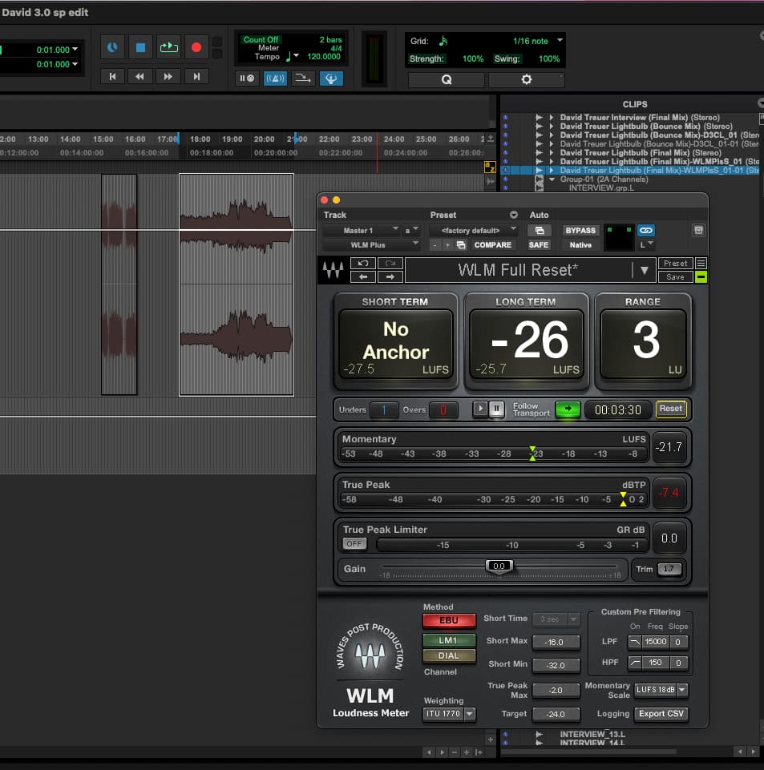Click the Gain slider handle
Image resolution: width=764 pixels, height=770 pixels.
point(499,566)
